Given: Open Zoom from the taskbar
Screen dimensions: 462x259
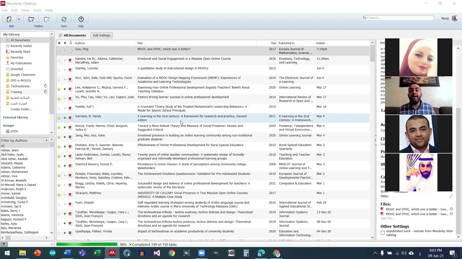Looking at the screenshot, I should pos(201,253).
